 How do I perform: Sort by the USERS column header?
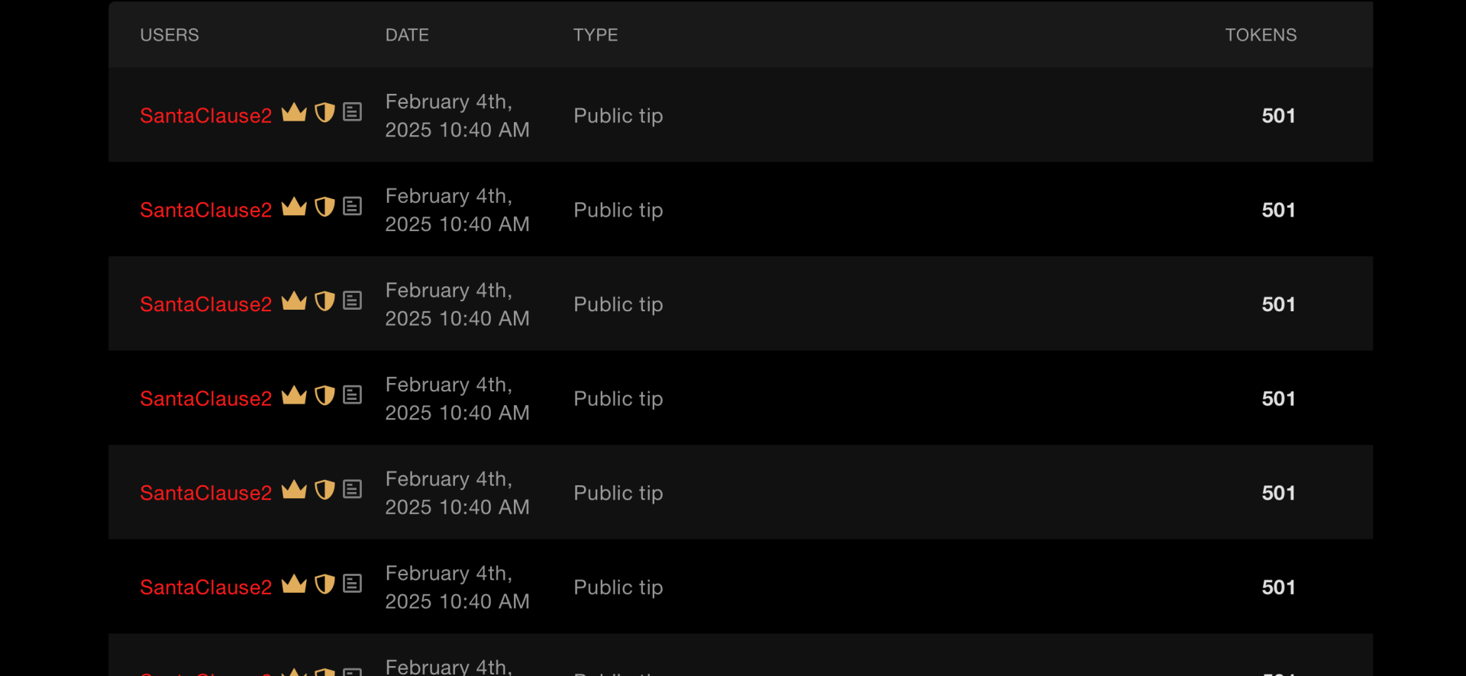pyautogui.click(x=170, y=35)
